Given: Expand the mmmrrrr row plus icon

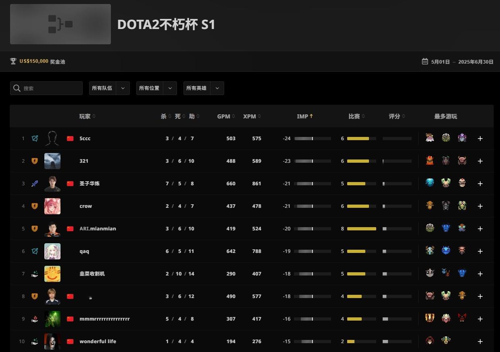Looking at the screenshot, I should point(480,319).
